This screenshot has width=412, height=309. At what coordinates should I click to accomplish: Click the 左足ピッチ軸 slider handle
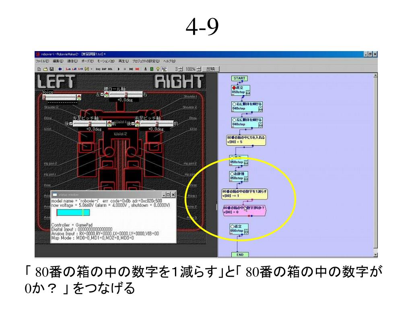[90, 124]
